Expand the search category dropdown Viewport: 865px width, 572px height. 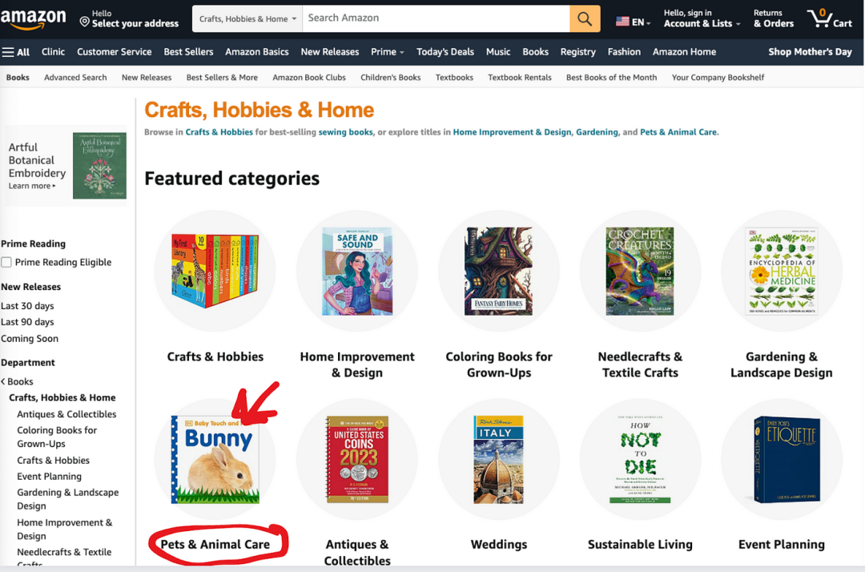tap(247, 18)
